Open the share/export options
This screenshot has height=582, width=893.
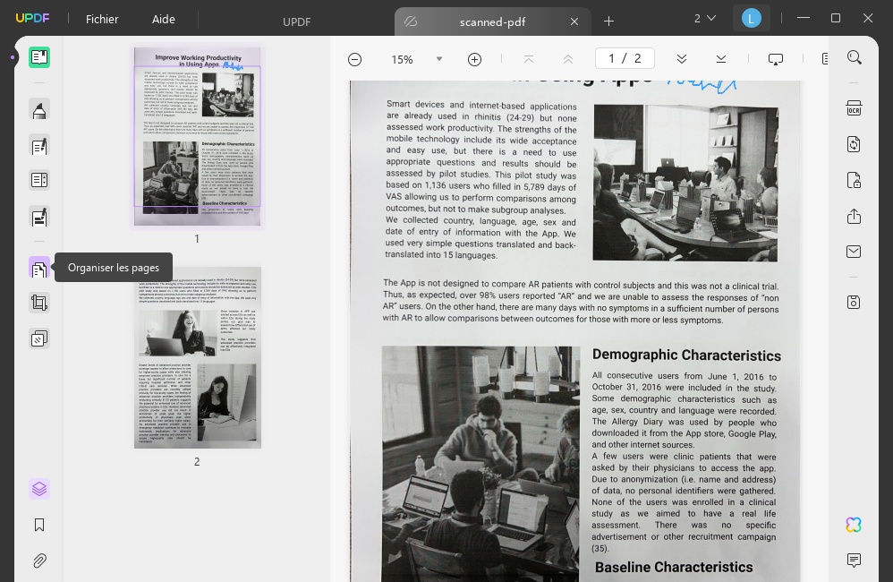853,216
